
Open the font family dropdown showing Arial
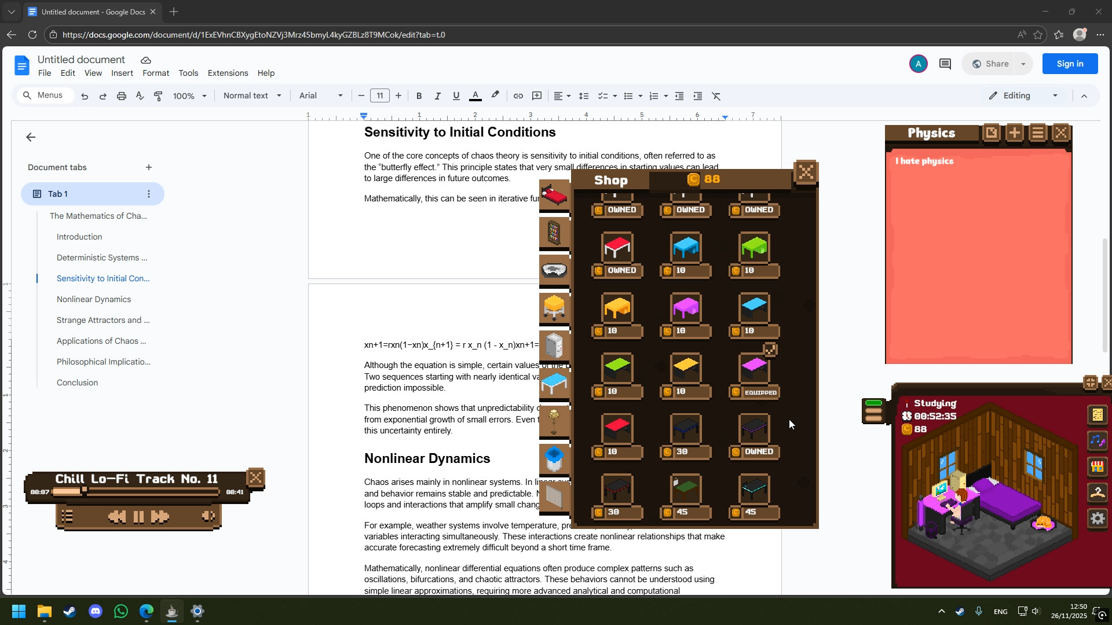tap(320, 95)
